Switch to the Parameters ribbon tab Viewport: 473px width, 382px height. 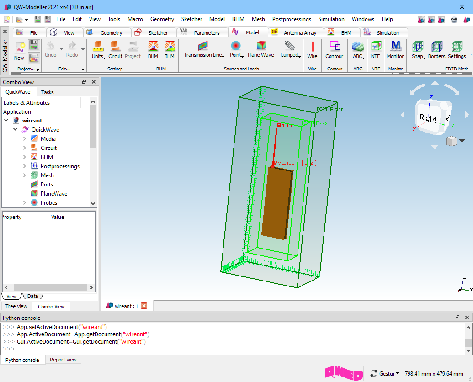tap(202, 32)
